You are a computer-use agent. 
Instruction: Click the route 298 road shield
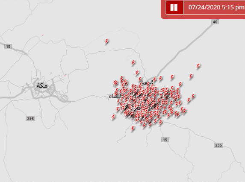tap(30, 118)
